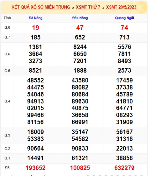Open the XSMT THỨ 7 link
148x176 pixels.
click(x=88, y=7)
